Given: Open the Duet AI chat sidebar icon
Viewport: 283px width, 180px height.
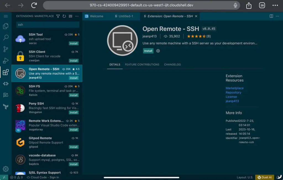Looking at the screenshot, I should [x=6, y=95].
